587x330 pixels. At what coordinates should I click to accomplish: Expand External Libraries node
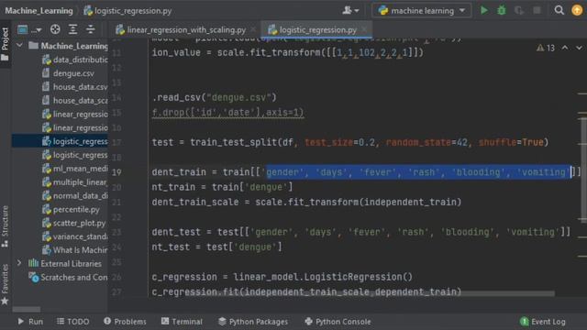[19, 263]
